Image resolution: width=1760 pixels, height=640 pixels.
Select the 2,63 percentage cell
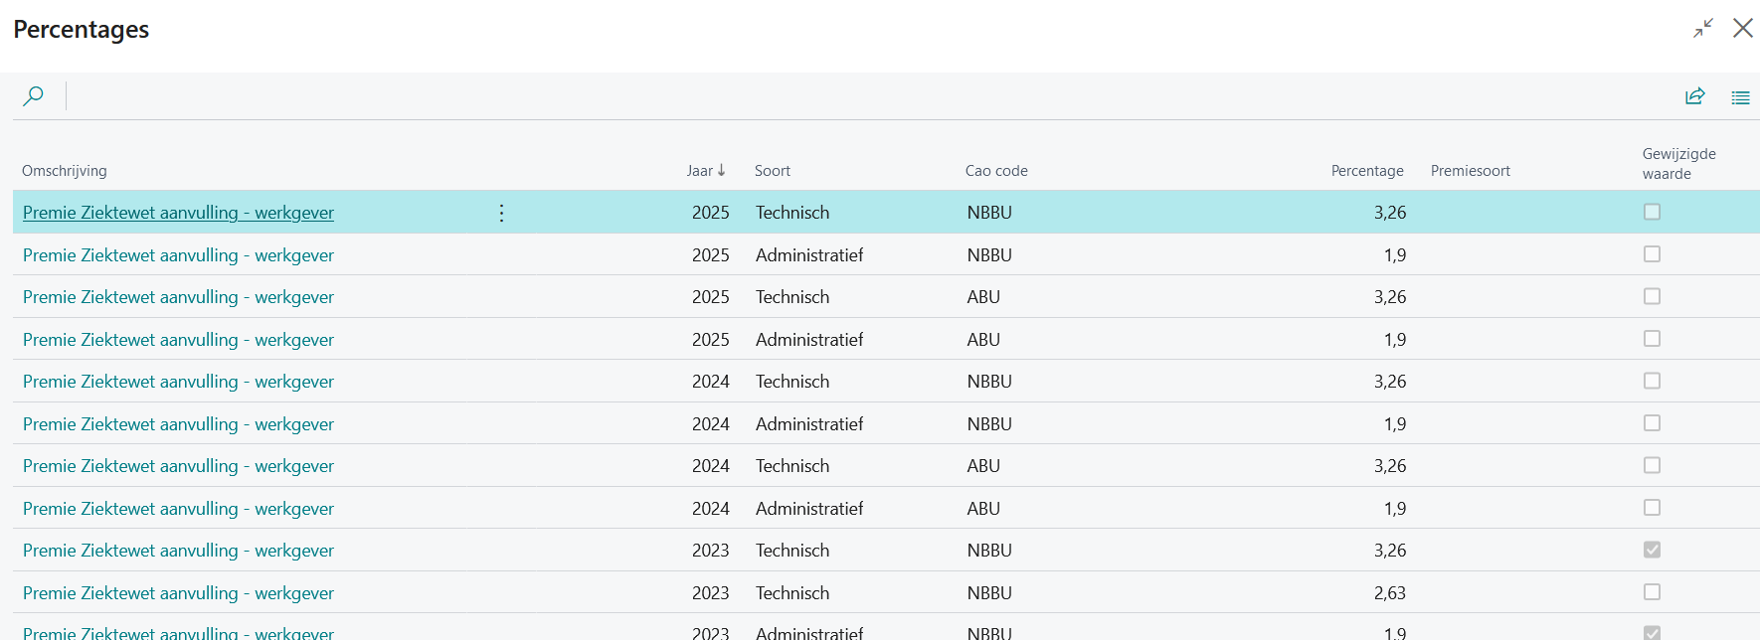(1389, 593)
